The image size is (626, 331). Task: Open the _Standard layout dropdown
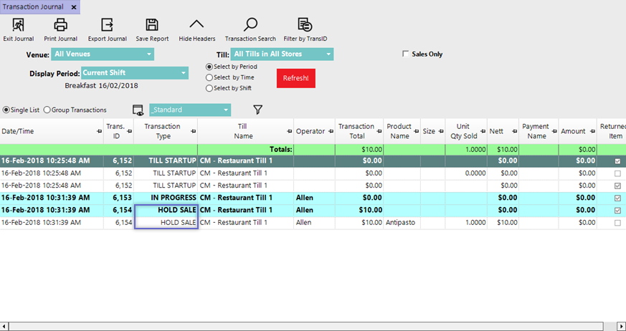226,110
